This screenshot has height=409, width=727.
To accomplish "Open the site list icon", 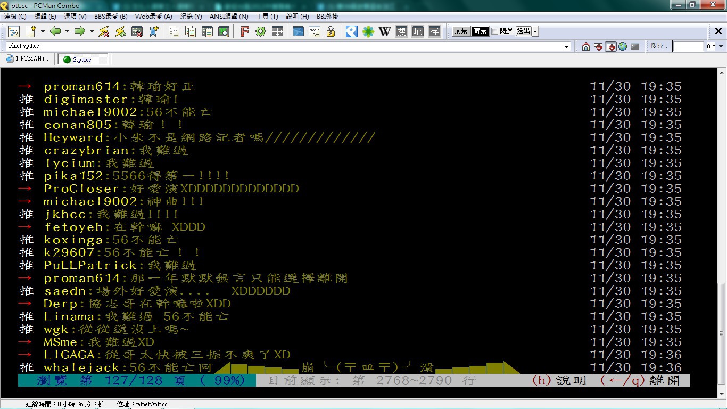I will [13, 31].
